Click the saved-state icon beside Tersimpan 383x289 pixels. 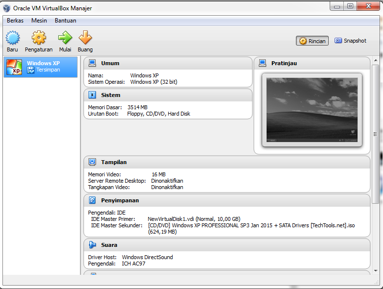click(x=31, y=70)
